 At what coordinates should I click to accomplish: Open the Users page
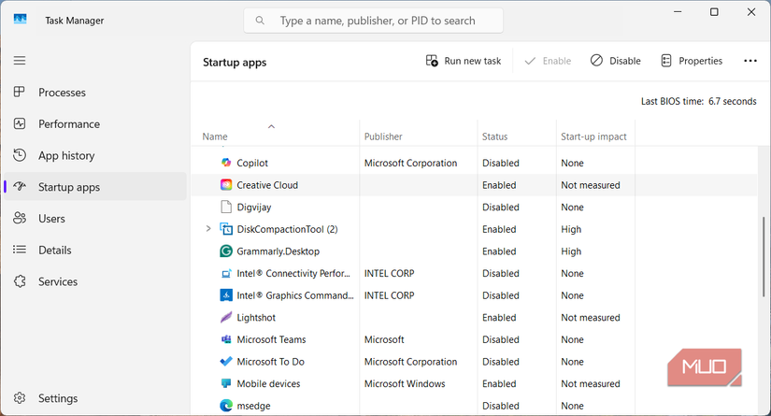click(x=51, y=219)
